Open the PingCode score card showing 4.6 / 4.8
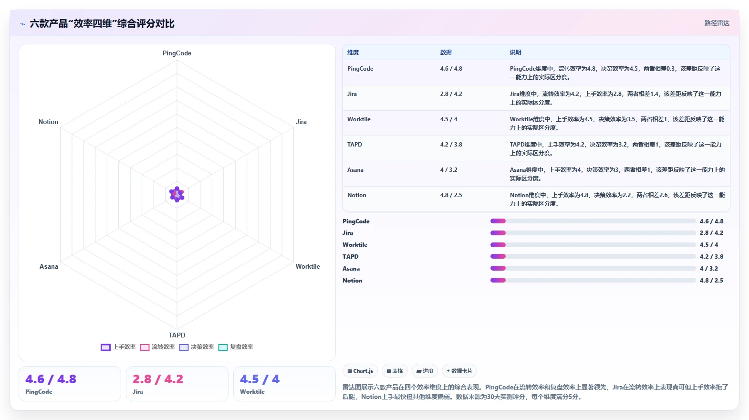This screenshot has width=749, height=420. coord(70,384)
